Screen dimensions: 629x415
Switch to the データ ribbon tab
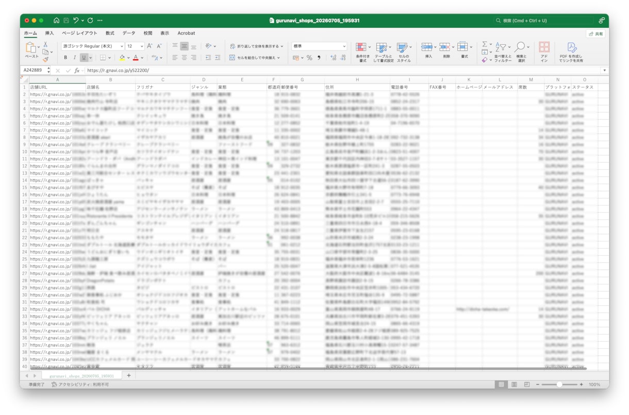pos(129,33)
